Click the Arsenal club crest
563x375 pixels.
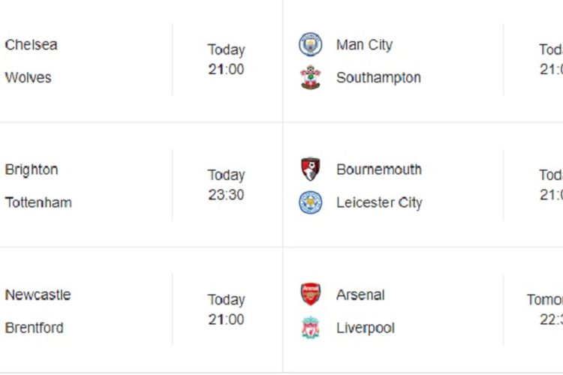point(311,294)
